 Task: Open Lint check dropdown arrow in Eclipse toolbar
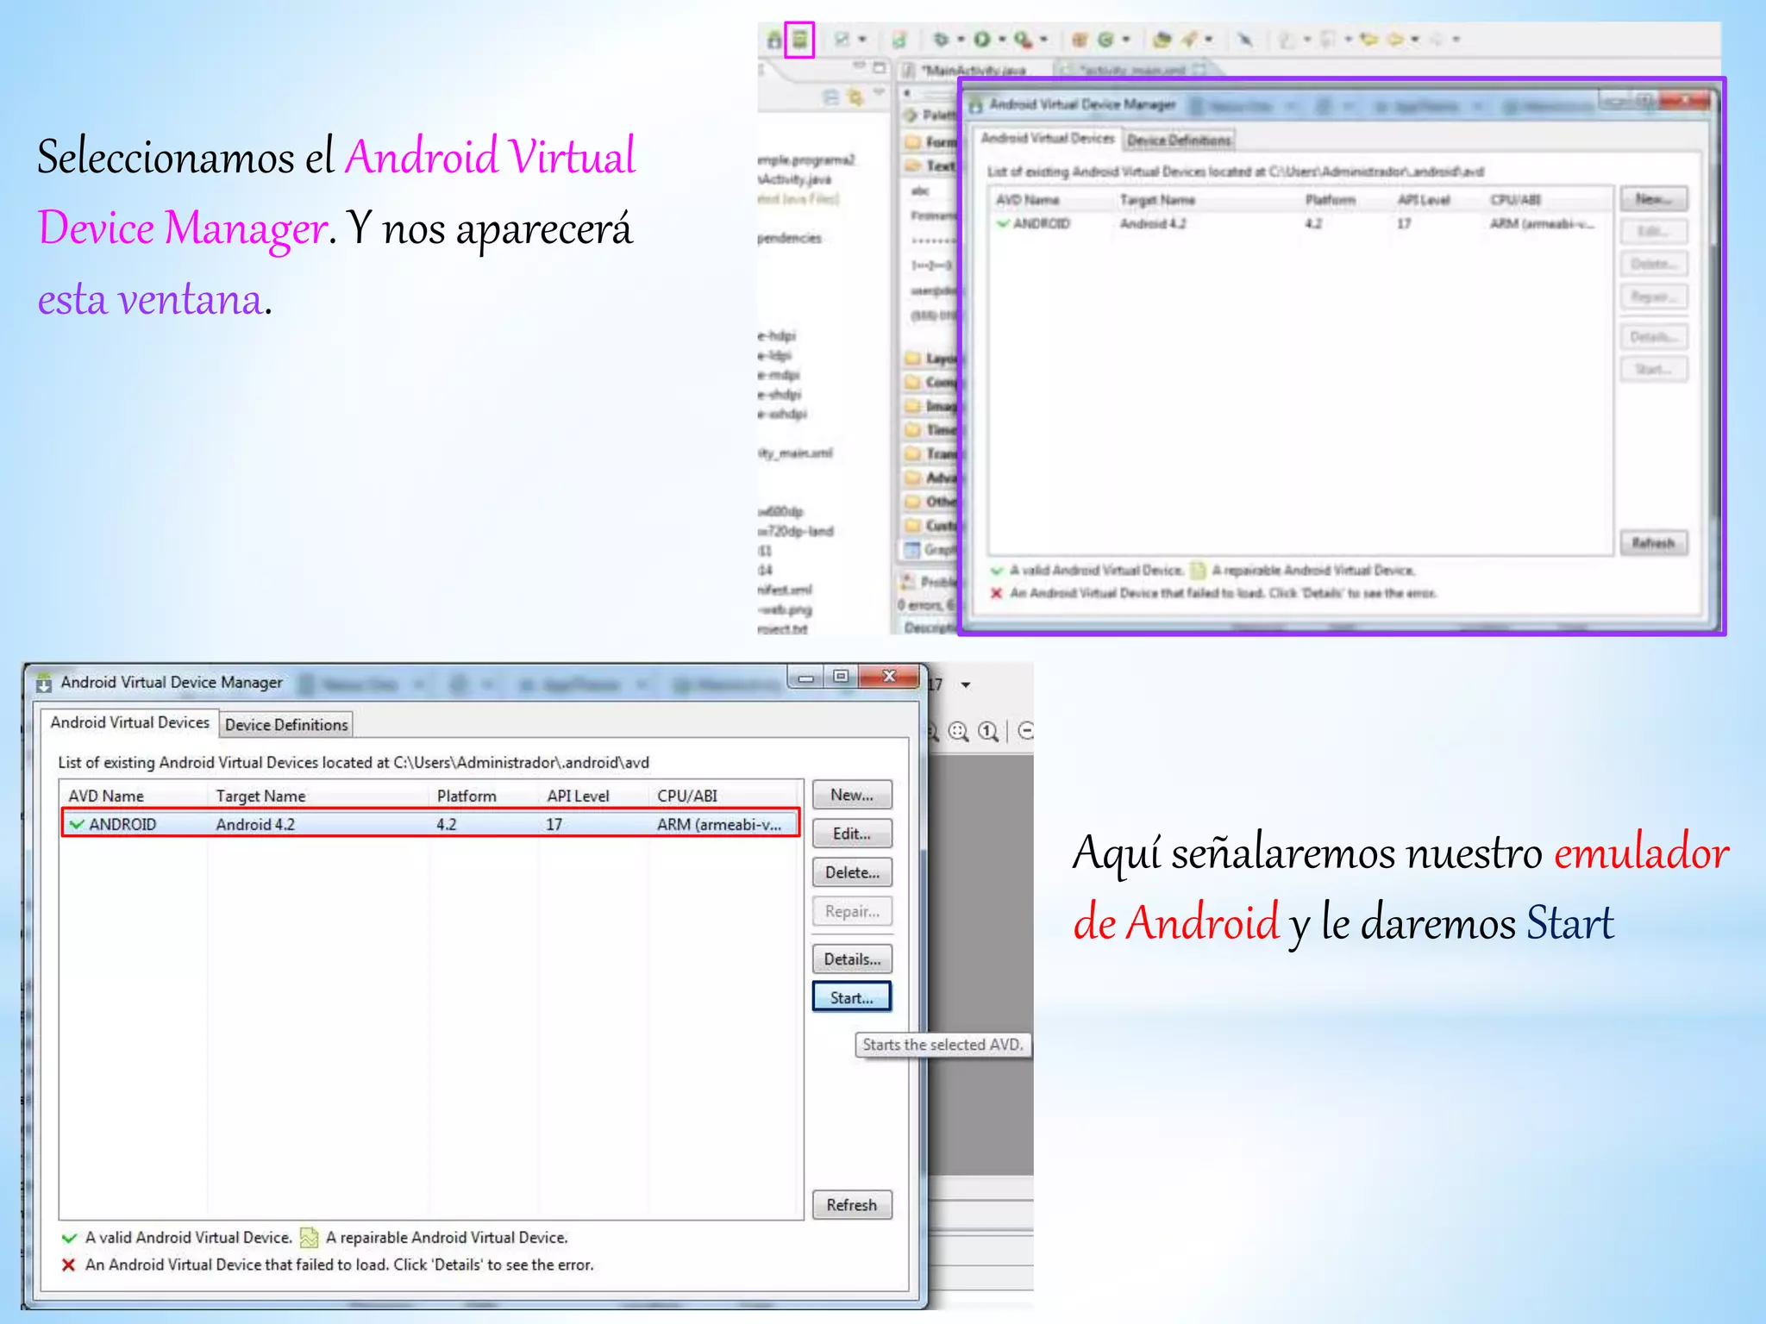(x=862, y=40)
